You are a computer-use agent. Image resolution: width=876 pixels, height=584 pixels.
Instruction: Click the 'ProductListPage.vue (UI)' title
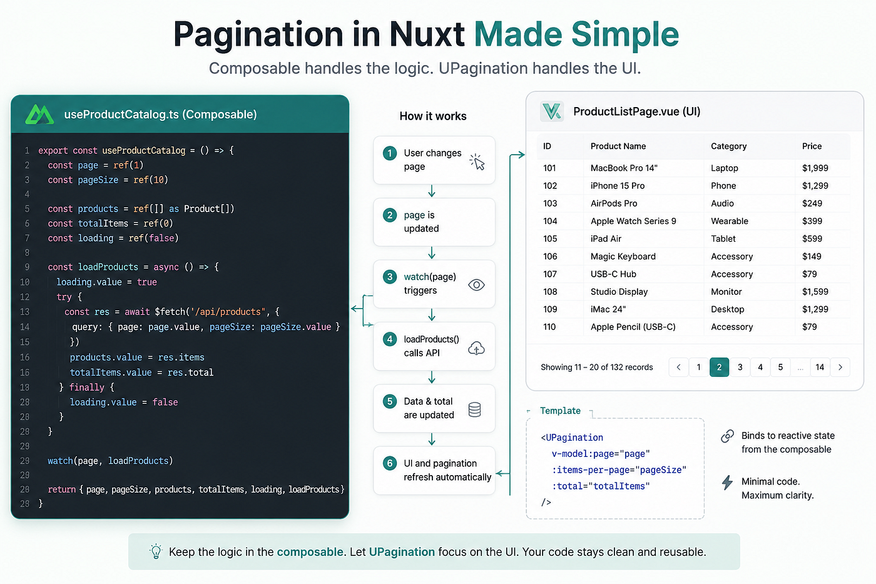click(637, 111)
